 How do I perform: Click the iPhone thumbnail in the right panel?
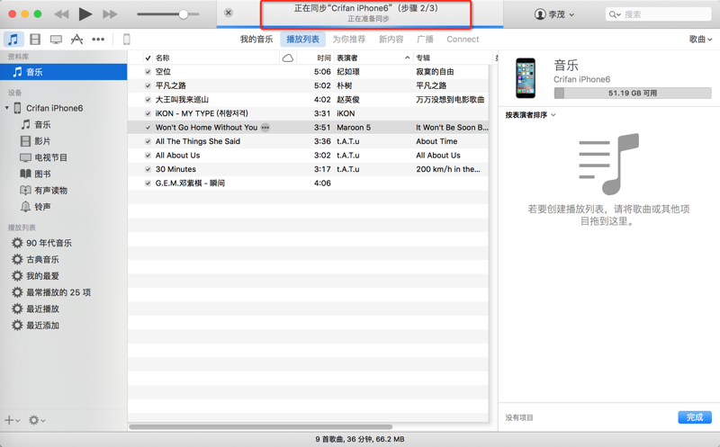tap(526, 78)
